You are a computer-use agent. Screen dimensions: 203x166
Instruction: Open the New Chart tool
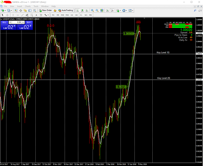coord(3,10)
